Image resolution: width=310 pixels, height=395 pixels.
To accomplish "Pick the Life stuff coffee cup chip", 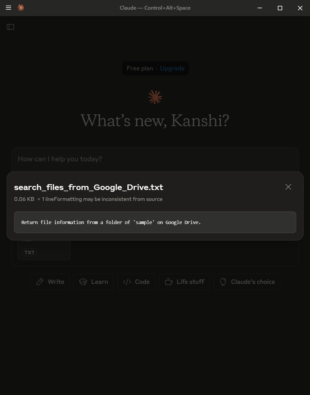I will pyautogui.click(x=184, y=282).
